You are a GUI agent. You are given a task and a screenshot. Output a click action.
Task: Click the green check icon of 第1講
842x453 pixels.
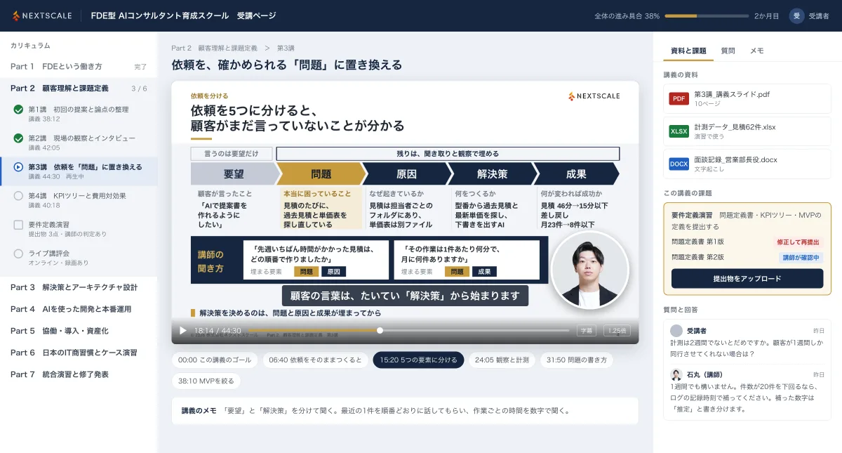point(19,109)
